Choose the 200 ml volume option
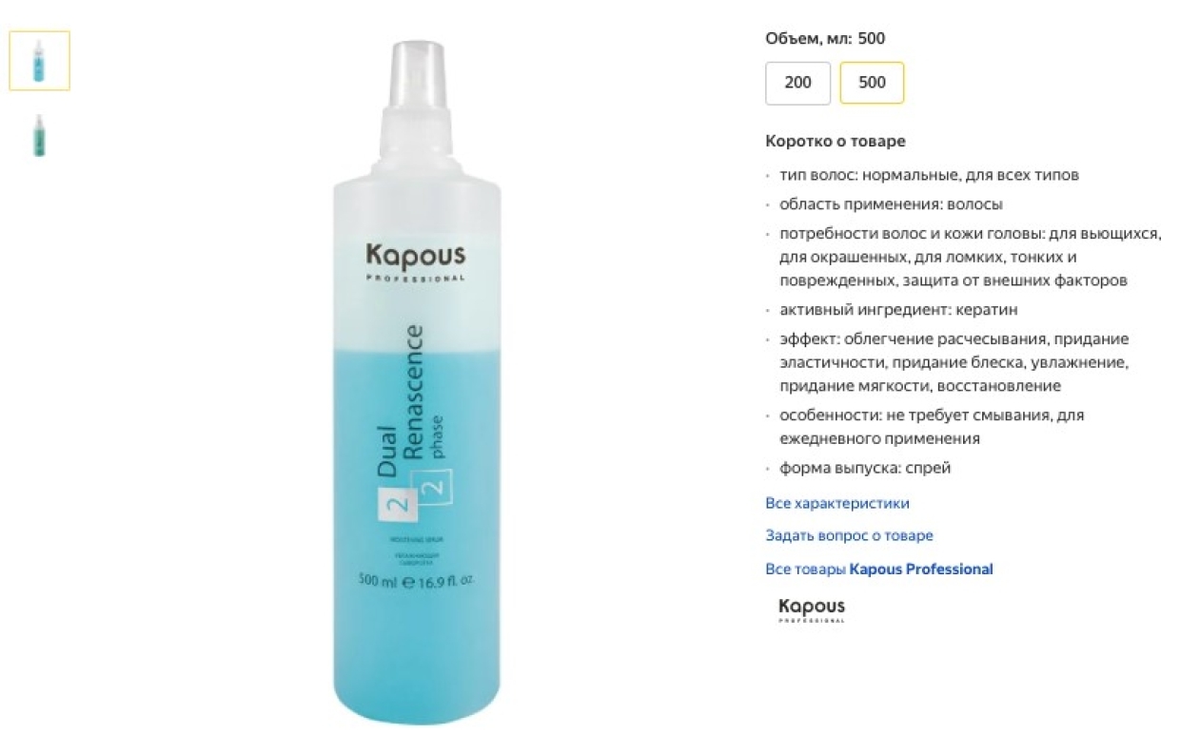The width and height of the screenshot is (1180, 753). click(797, 83)
